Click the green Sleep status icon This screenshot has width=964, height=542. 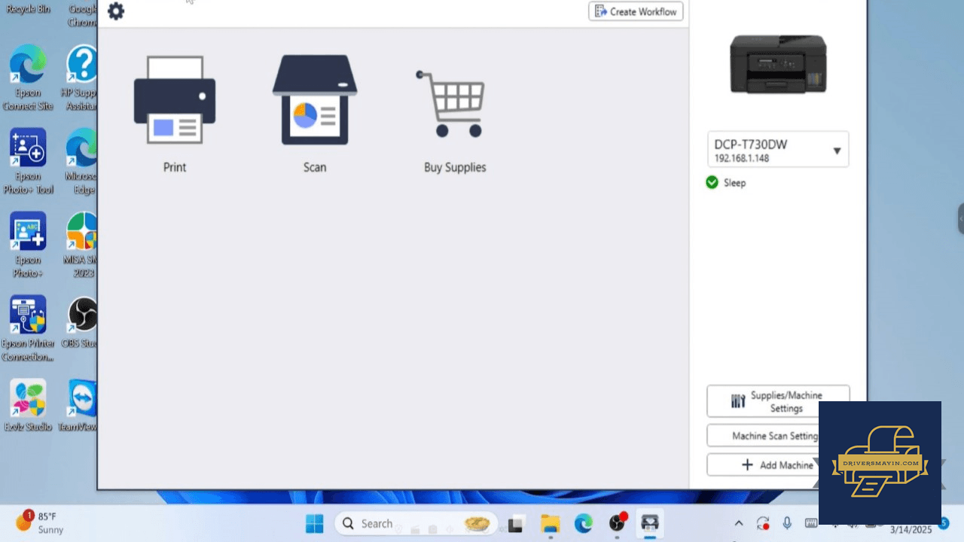(712, 182)
